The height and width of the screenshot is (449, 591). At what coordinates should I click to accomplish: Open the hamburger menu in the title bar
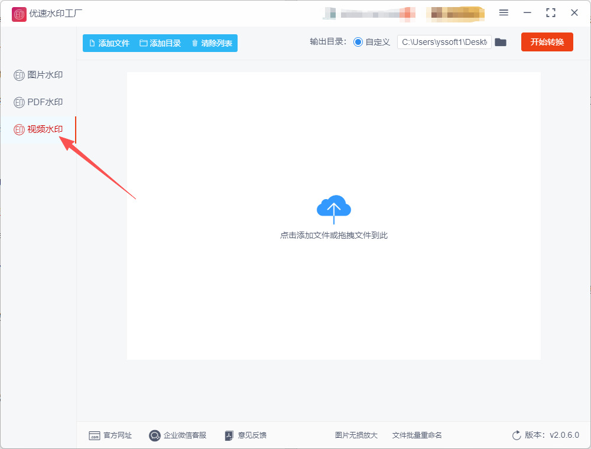(x=504, y=13)
